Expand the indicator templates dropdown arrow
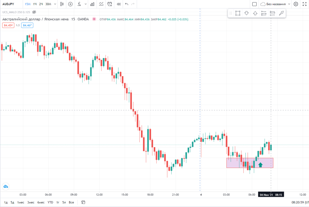The height and width of the screenshot is (207, 309). tap(86, 4)
